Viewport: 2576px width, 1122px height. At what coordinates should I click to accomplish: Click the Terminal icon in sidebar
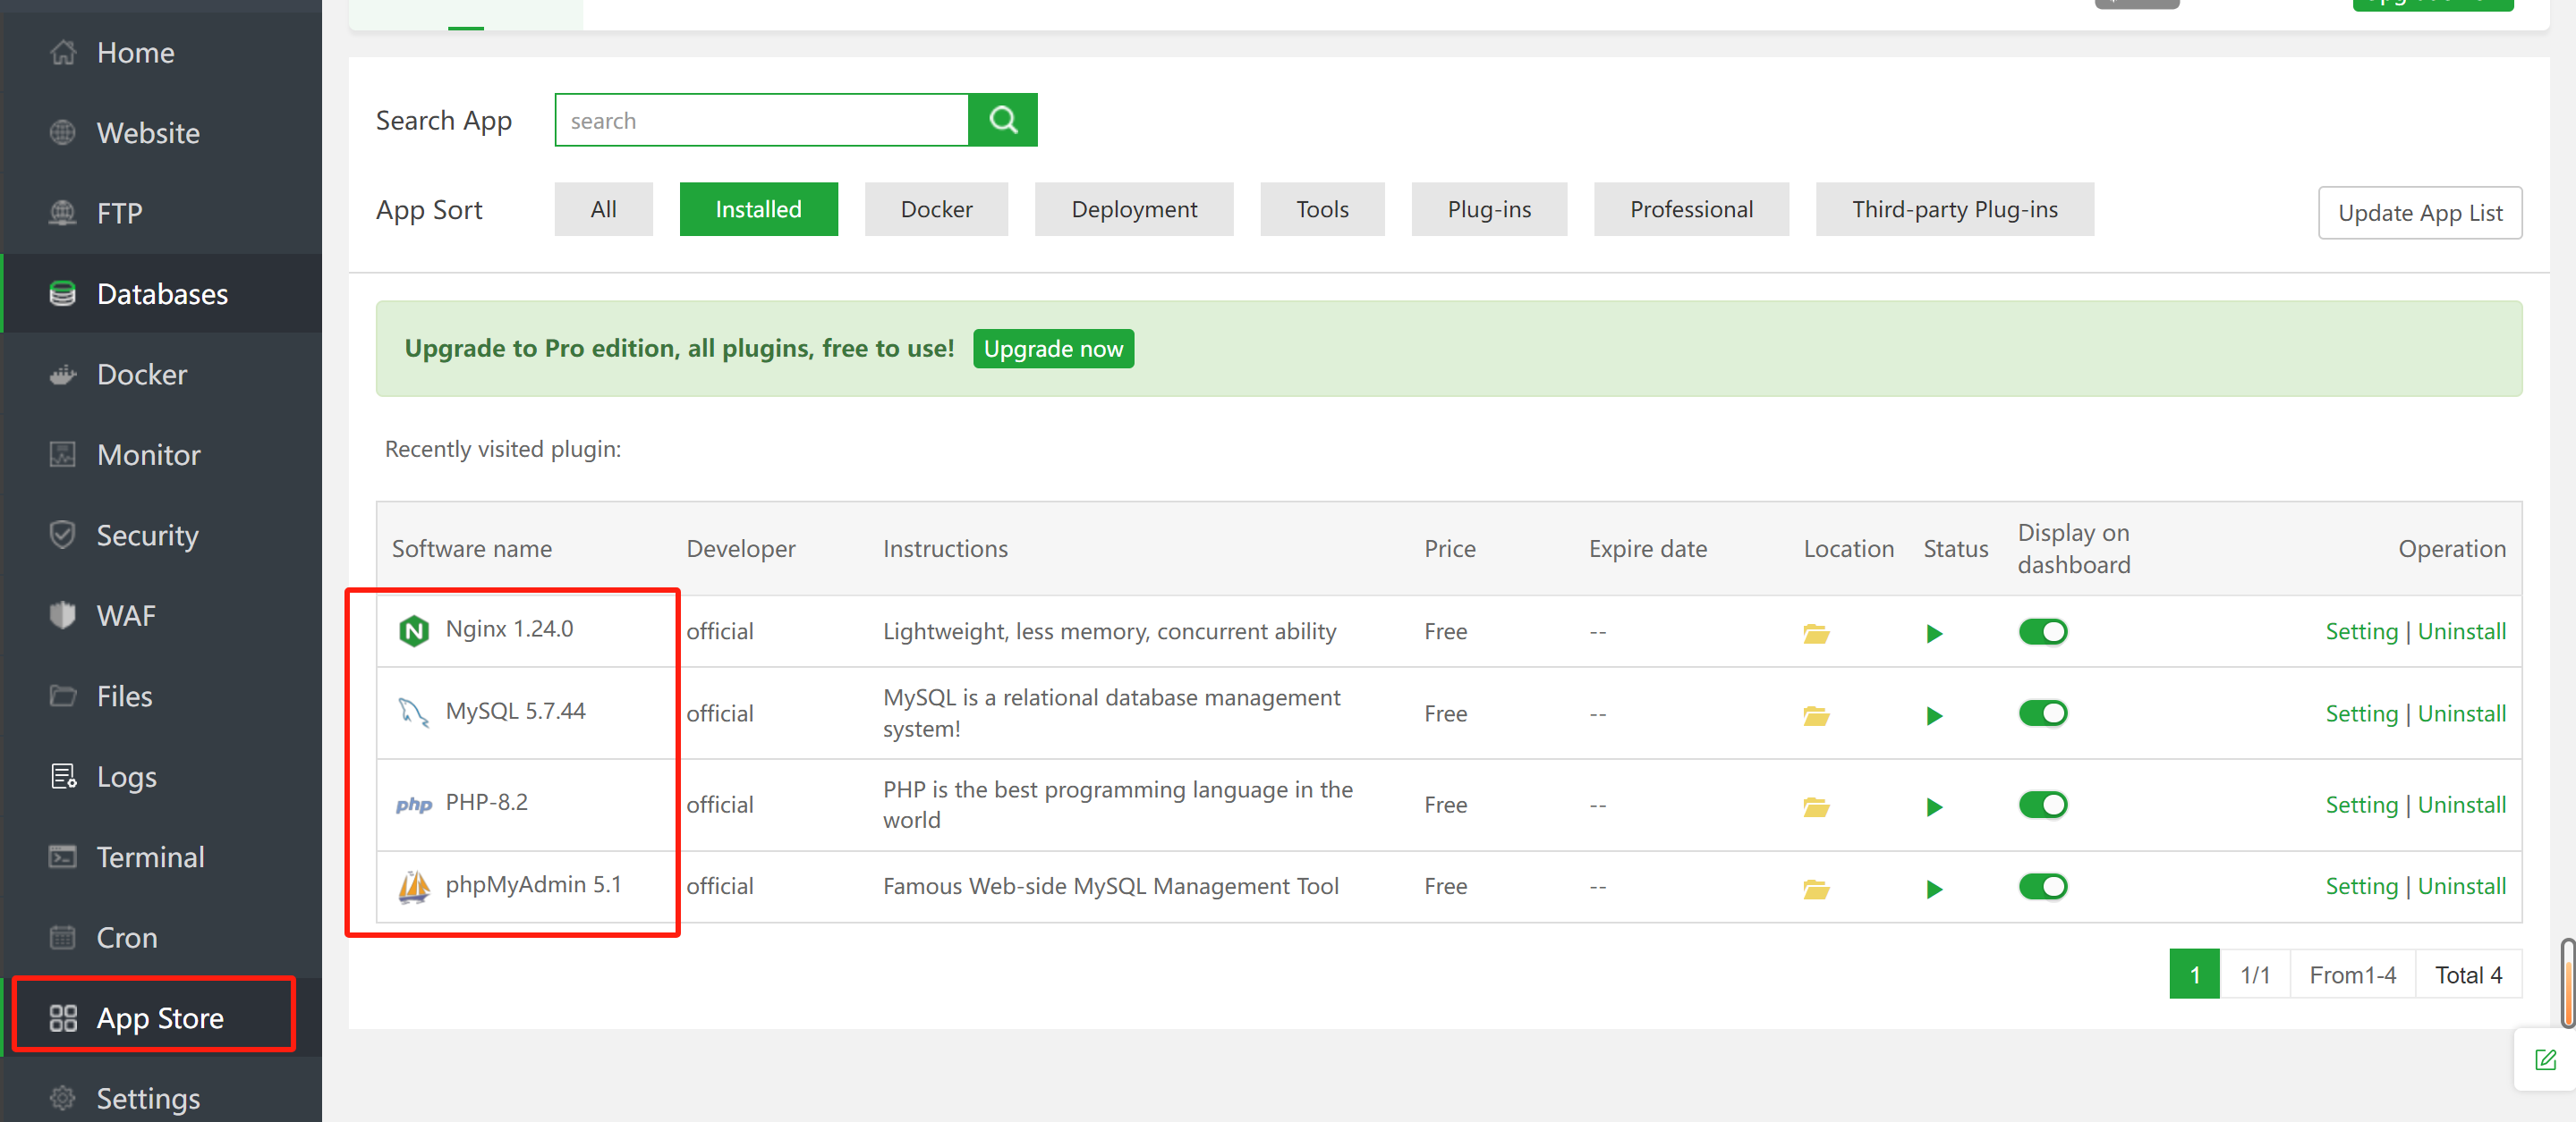(62, 856)
